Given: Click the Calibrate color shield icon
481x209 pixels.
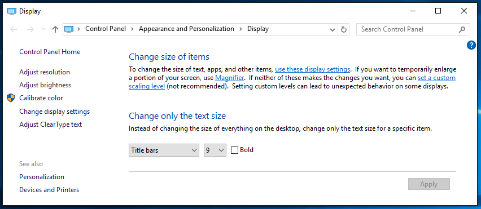Looking at the screenshot, I should 11,98.
